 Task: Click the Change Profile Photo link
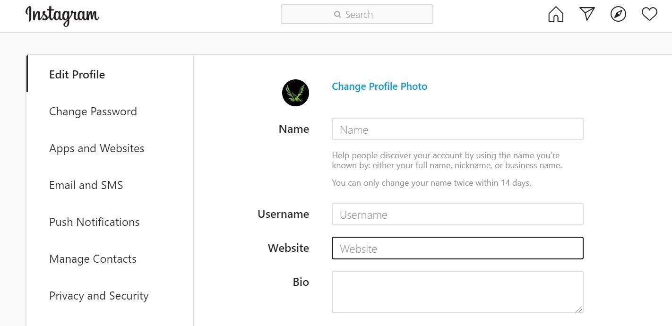pyautogui.click(x=379, y=86)
